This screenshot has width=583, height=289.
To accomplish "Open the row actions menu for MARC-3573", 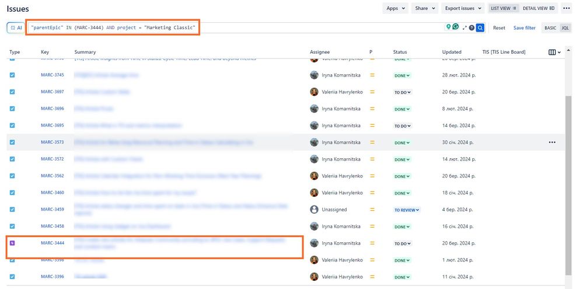I will pyautogui.click(x=552, y=142).
